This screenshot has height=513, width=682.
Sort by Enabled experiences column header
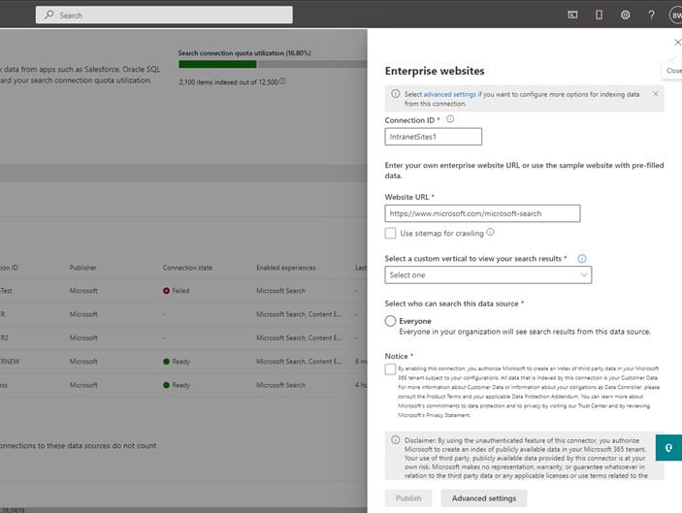pos(286,268)
